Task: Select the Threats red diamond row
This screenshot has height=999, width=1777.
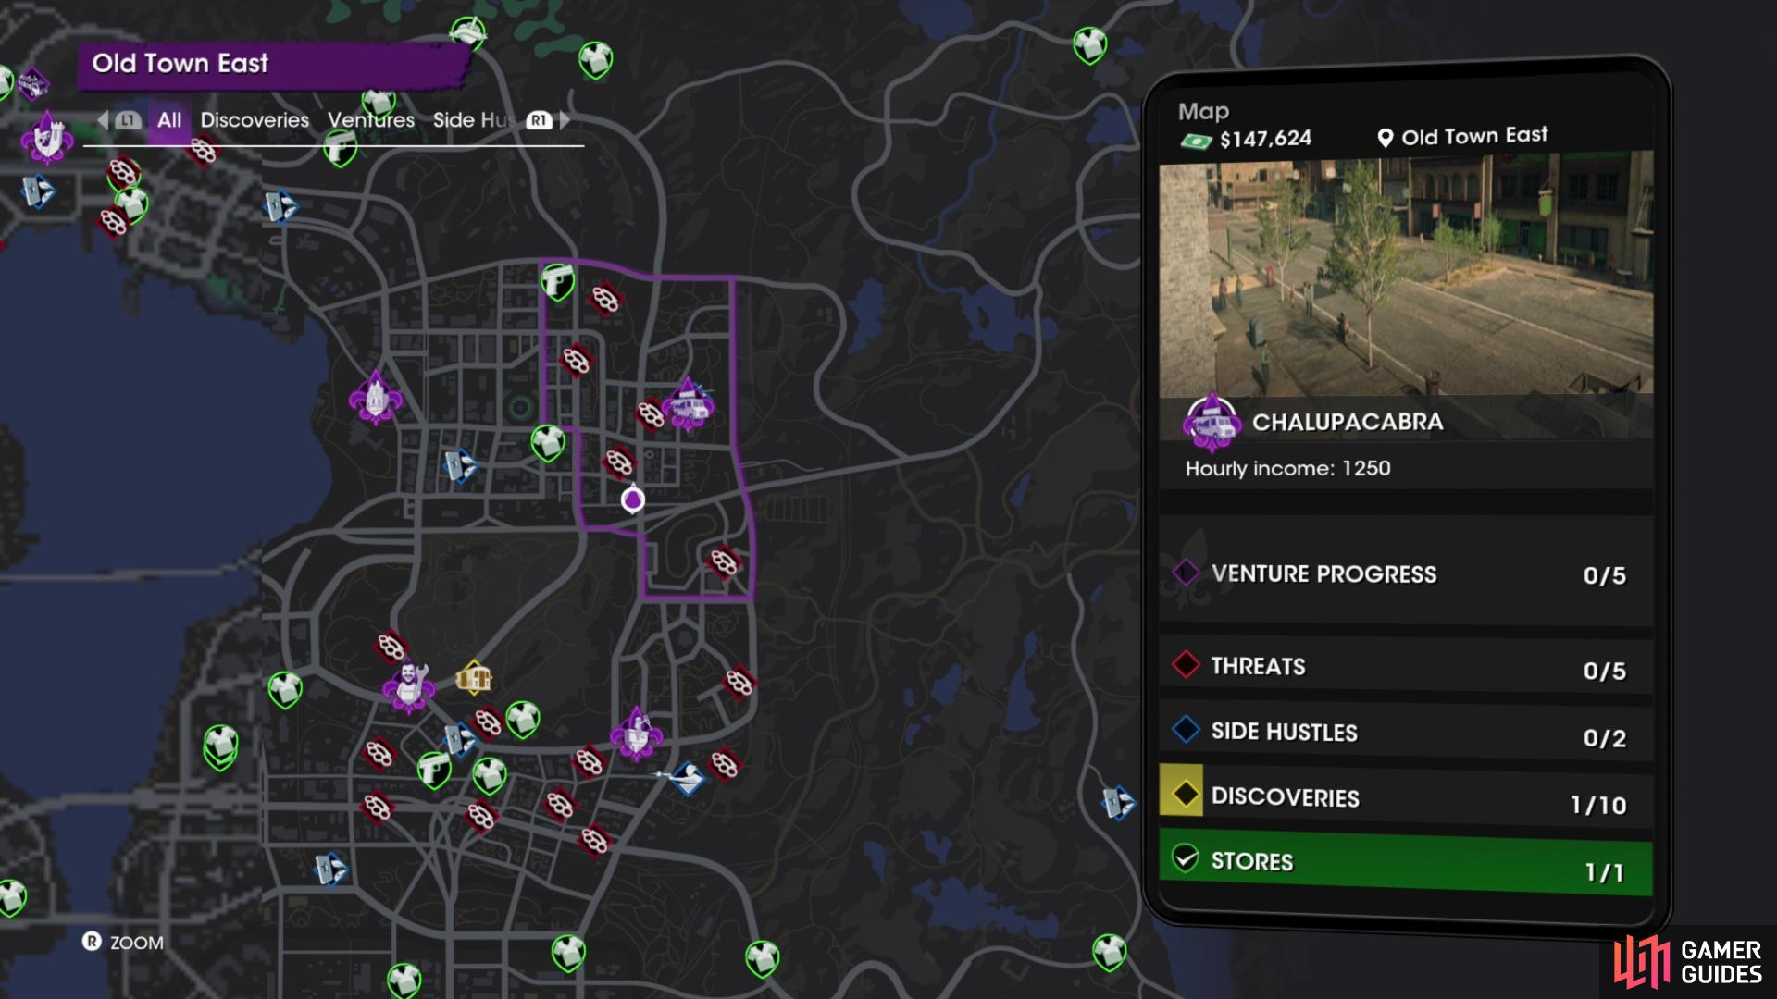Action: pos(1405,667)
